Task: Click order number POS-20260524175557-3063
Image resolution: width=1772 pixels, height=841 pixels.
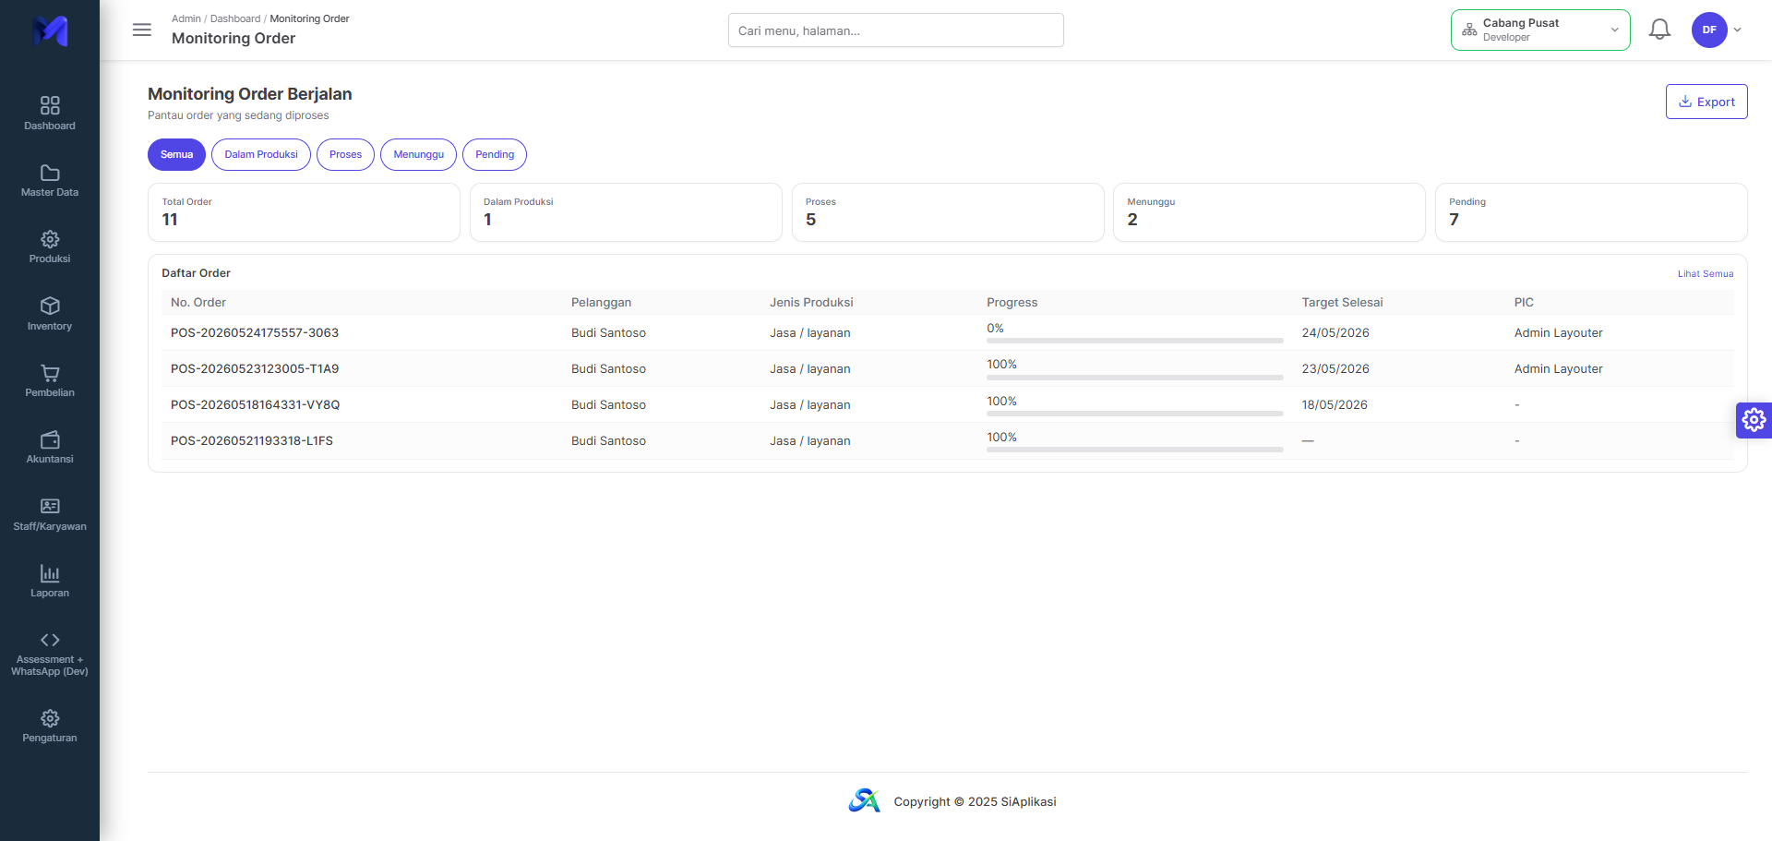Action: [255, 332]
